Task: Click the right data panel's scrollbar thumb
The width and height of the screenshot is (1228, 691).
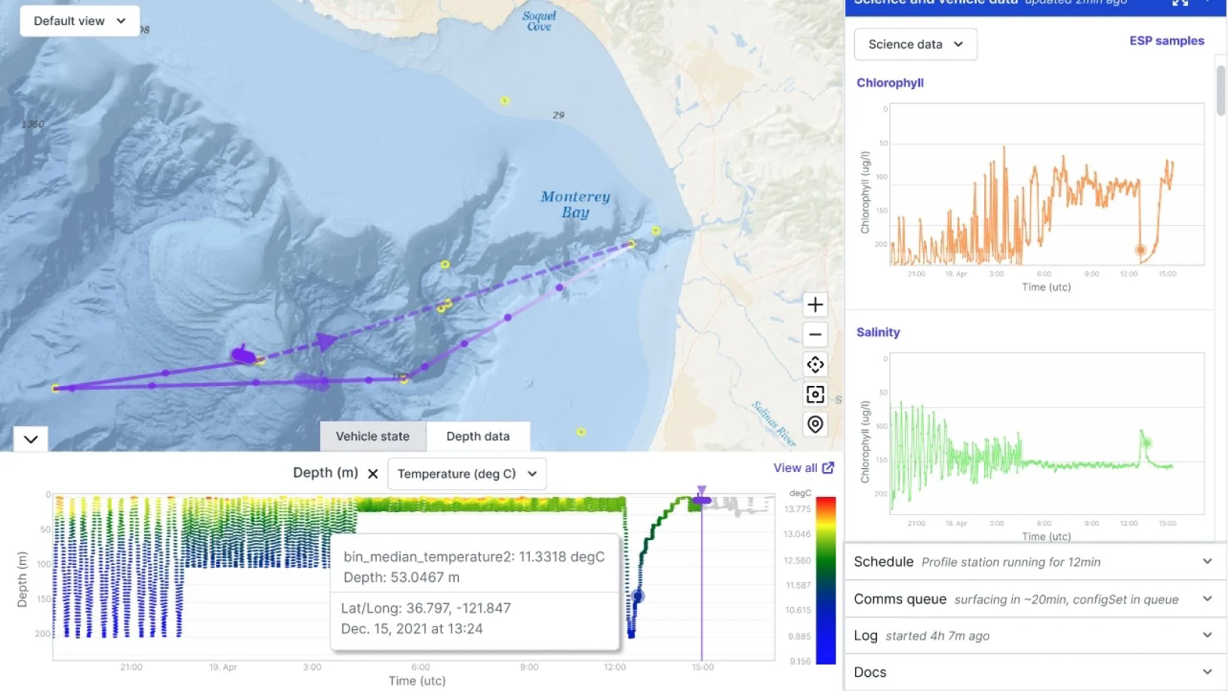Action: tap(1220, 91)
